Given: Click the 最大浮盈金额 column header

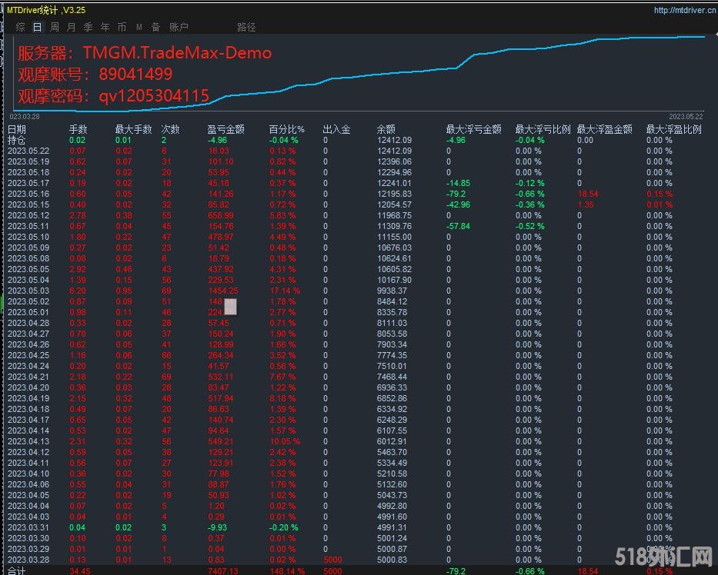Looking at the screenshot, I should (x=604, y=129).
